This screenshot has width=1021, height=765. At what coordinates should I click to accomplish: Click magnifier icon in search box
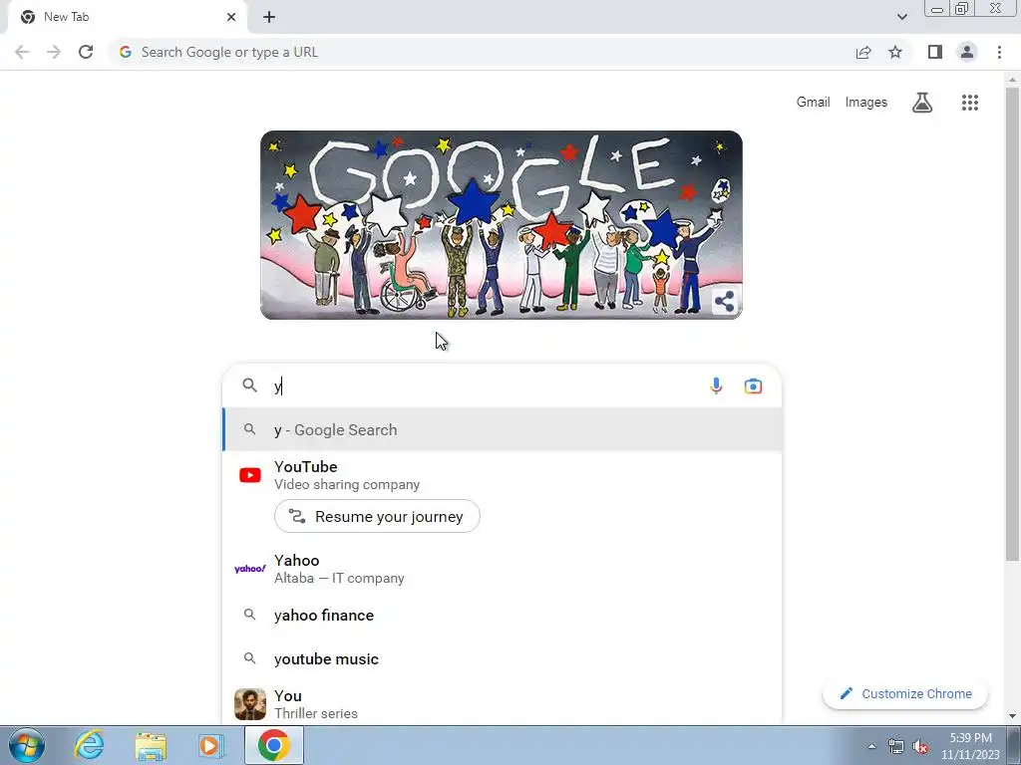(250, 385)
